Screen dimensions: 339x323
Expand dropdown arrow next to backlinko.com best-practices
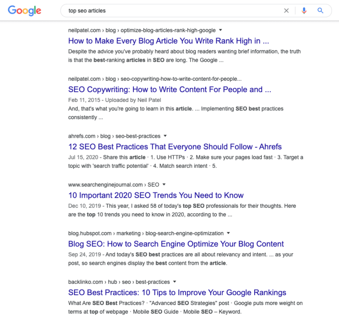[x=175, y=282]
